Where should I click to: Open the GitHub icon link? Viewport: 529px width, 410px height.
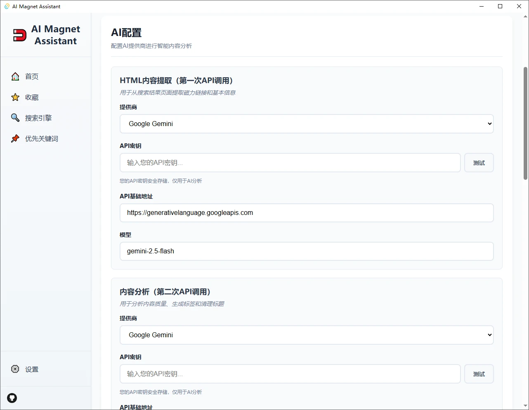[12, 398]
